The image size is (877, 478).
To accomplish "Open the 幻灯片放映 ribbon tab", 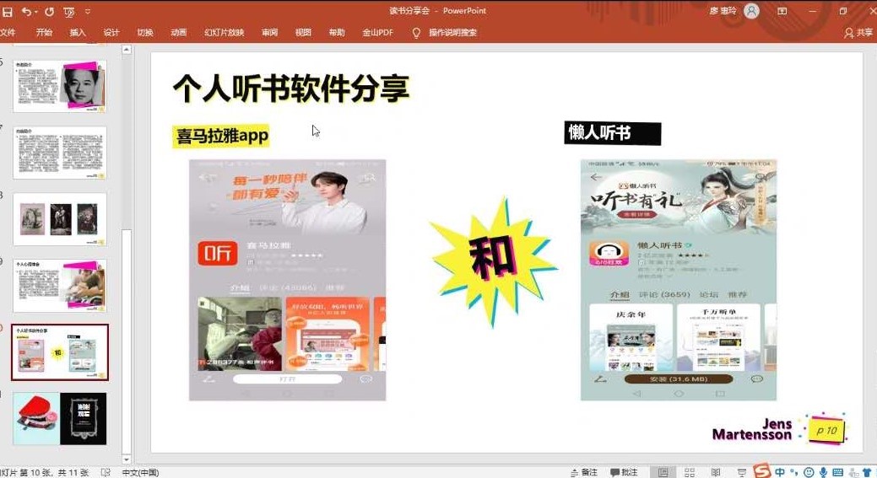I will pyautogui.click(x=225, y=32).
